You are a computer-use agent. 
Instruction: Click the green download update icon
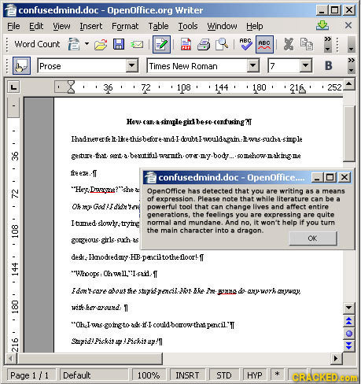point(322,25)
